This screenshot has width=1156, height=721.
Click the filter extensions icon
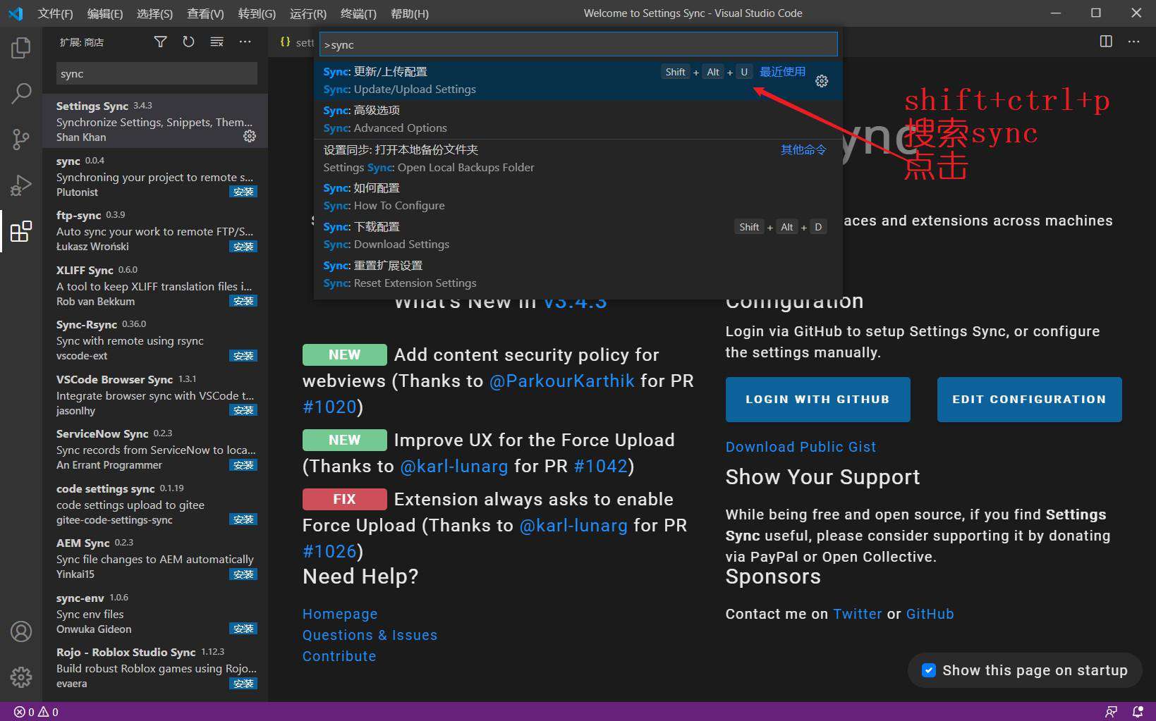160,42
